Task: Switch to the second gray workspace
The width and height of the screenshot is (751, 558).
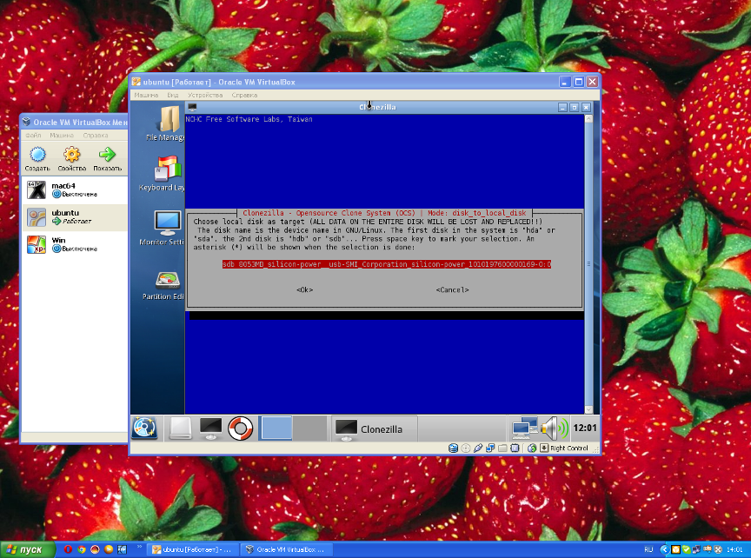Action: click(310, 428)
